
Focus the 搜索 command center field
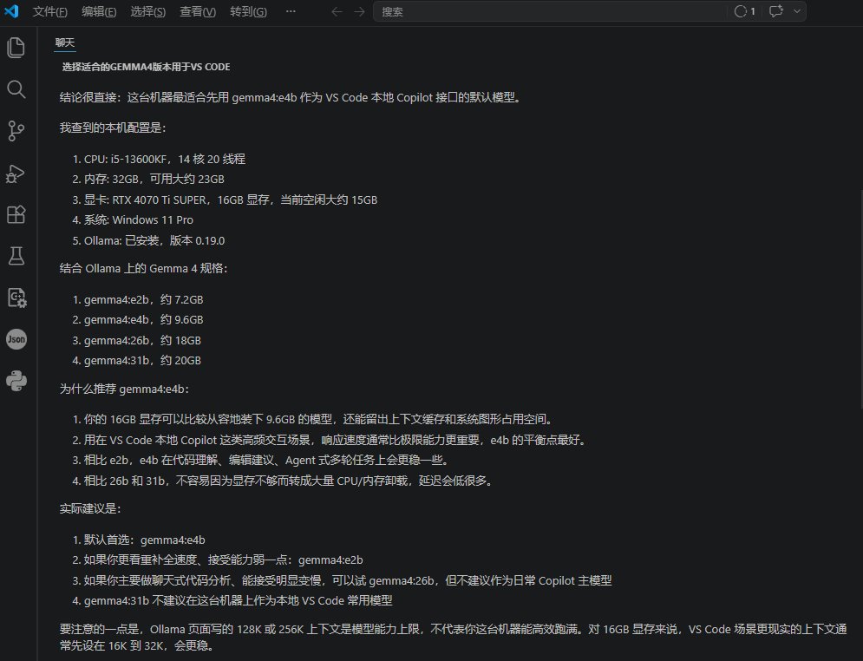(x=549, y=11)
